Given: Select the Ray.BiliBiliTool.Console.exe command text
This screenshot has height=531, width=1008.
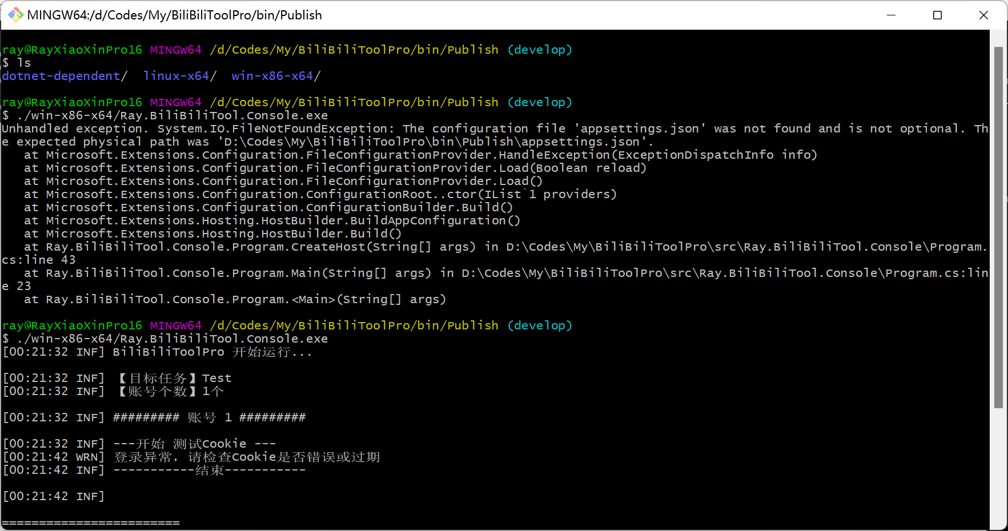Looking at the screenshot, I should (171, 115).
